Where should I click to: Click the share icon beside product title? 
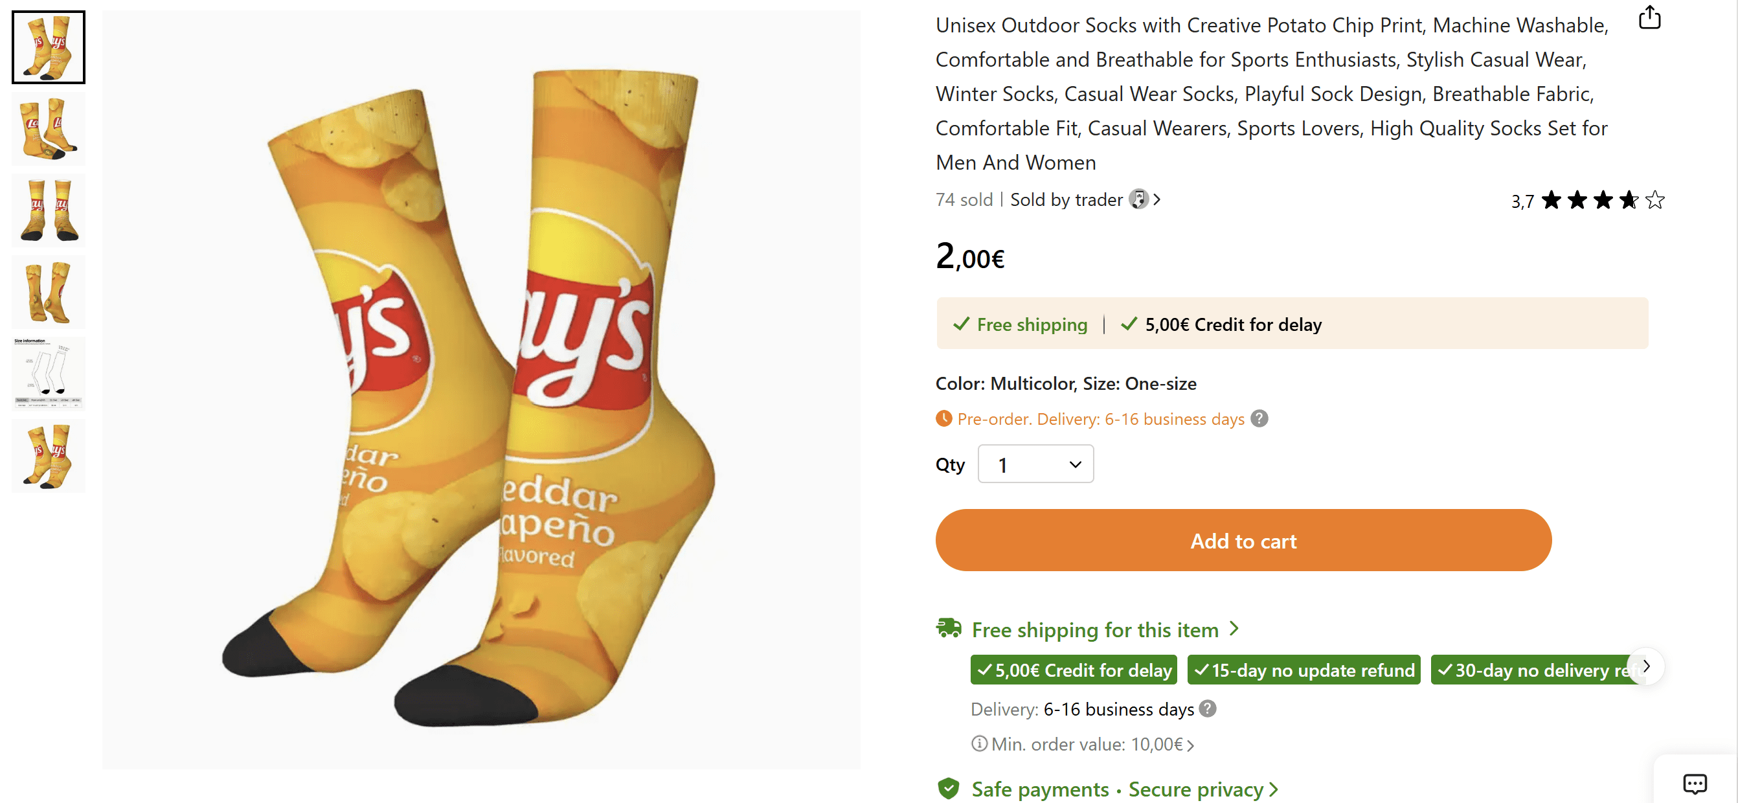click(x=1649, y=17)
